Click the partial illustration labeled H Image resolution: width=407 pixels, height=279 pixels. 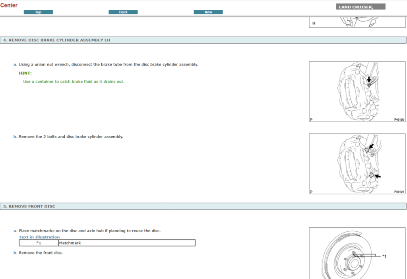357,23
